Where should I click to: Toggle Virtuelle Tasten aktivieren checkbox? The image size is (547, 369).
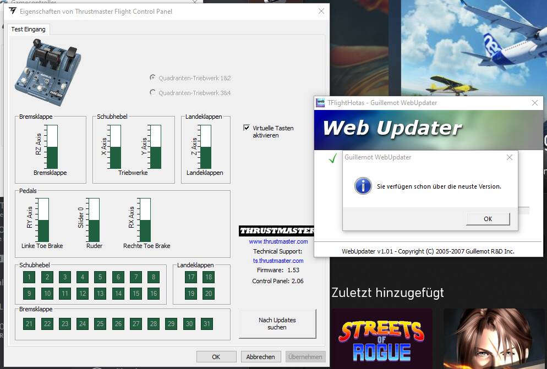click(247, 128)
